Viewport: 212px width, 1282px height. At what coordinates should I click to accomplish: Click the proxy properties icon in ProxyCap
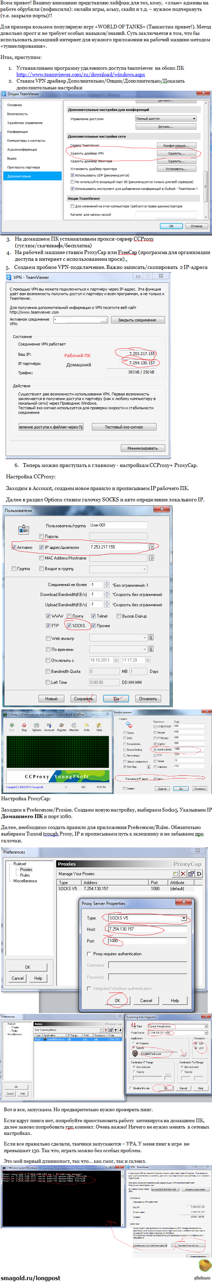coord(191,873)
